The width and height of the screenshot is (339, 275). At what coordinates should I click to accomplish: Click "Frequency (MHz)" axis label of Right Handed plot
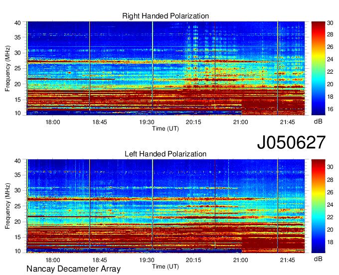pyautogui.click(x=7, y=68)
